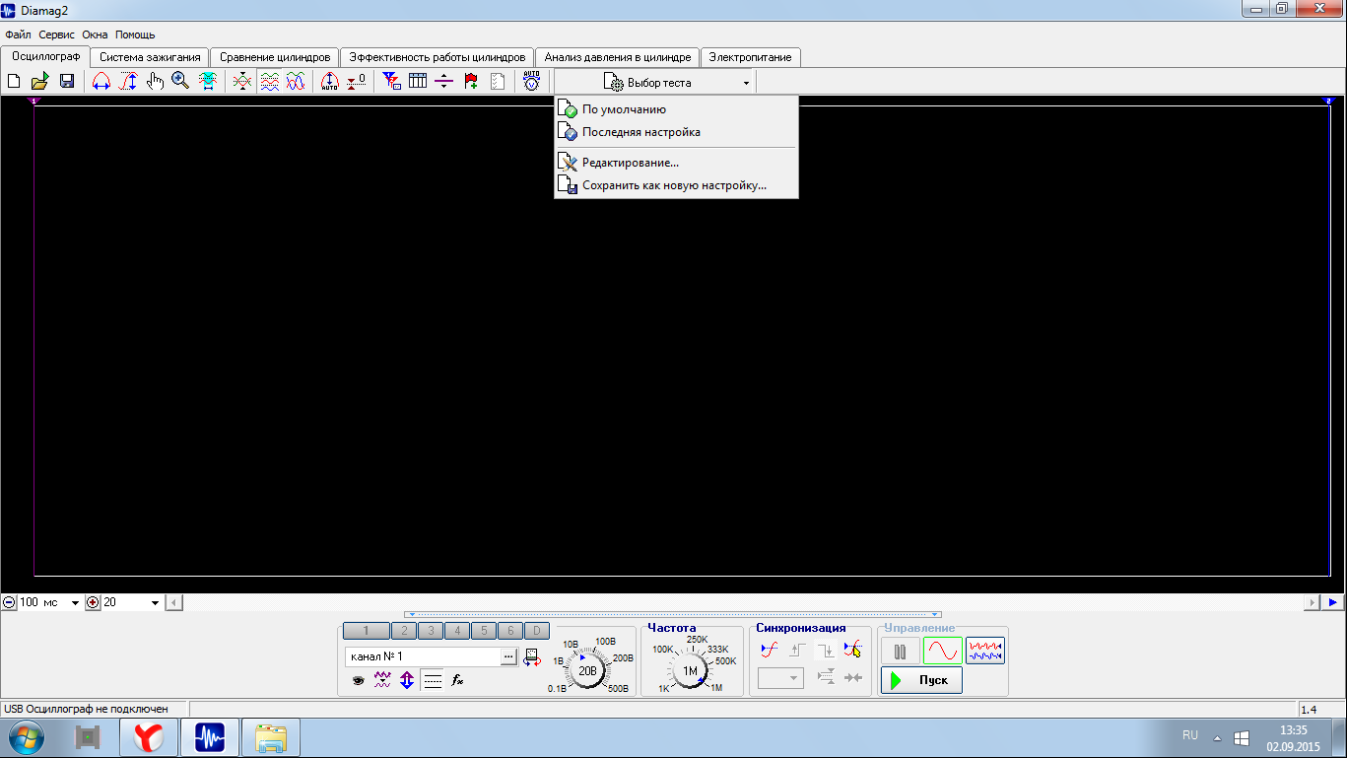Image resolution: width=1347 pixels, height=758 pixels.
Task: Save oscillogram with the floppy disk icon
Action: tap(67, 82)
